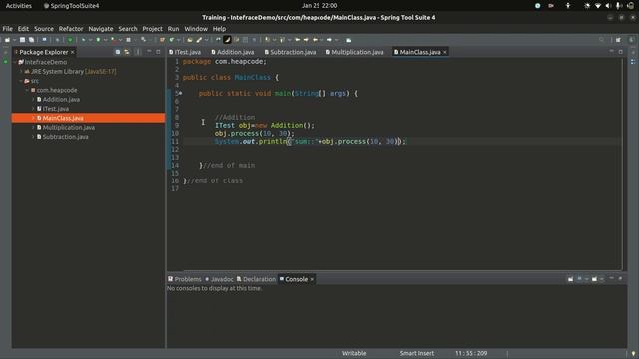Maximize the Package Explorer panel
The height and width of the screenshot is (359, 639).
158,52
